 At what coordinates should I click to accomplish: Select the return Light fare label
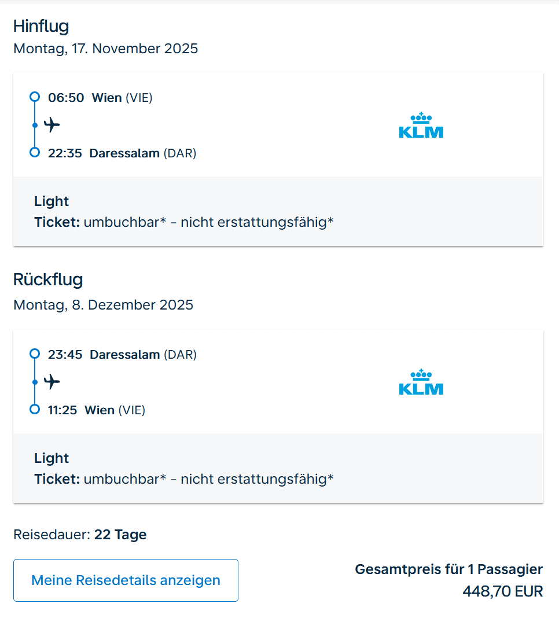[x=52, y=458]
